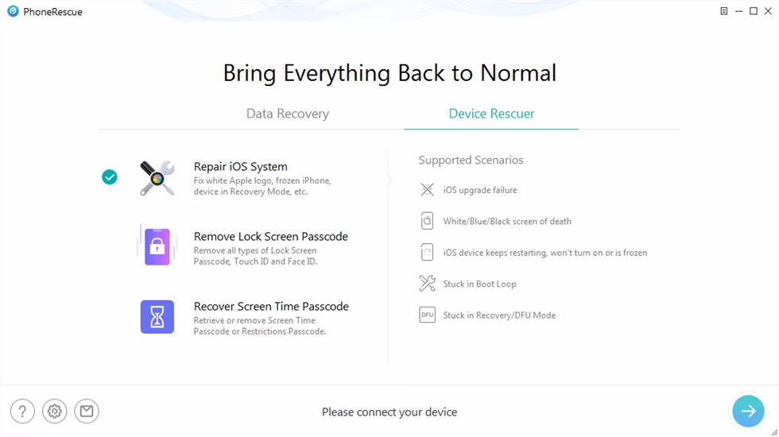The image size is (779, 437).
Task: Open settings via the gear icon
Action: coord(55,411)
